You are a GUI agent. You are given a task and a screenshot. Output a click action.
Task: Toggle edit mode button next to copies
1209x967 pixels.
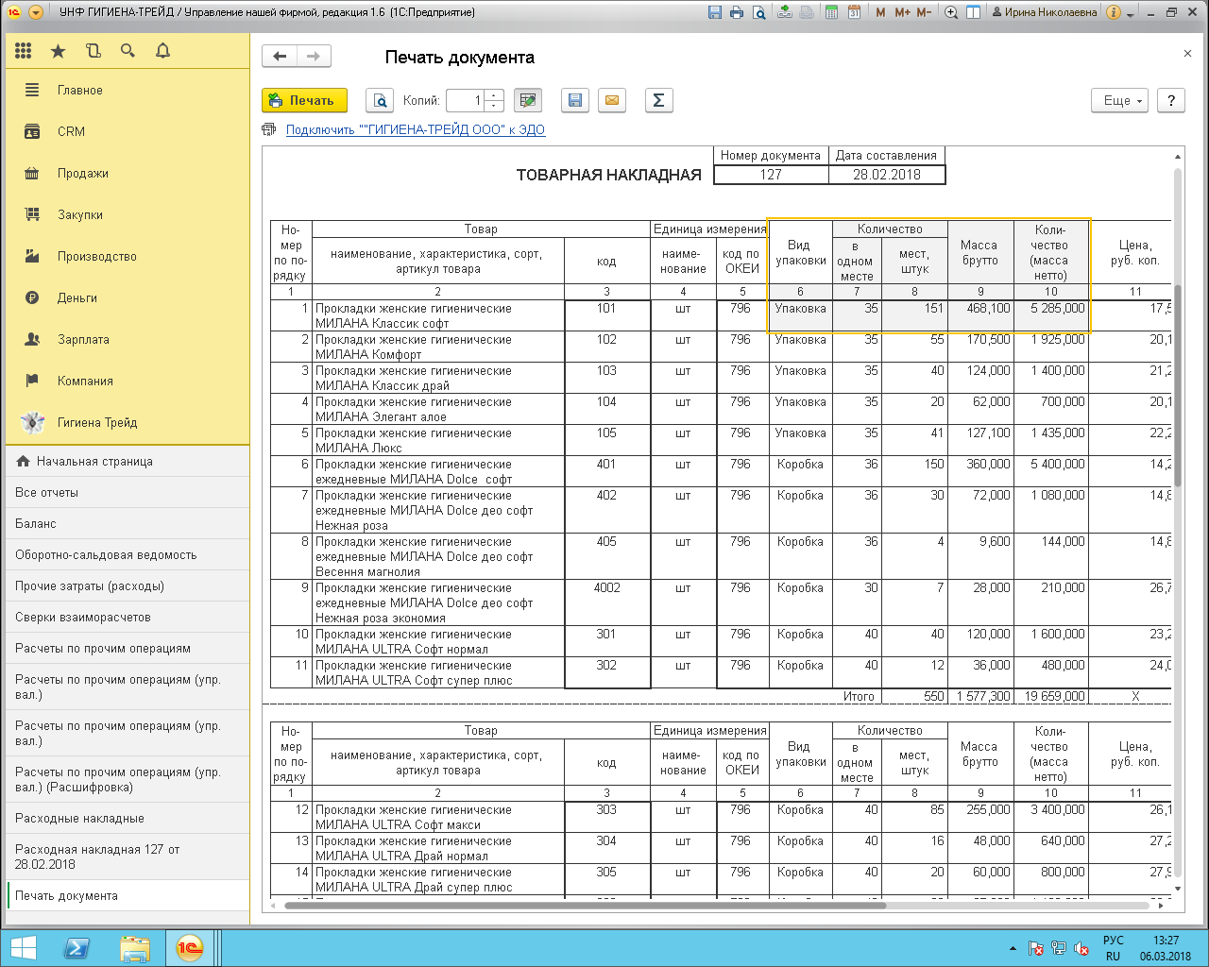(x=529, y=100)
